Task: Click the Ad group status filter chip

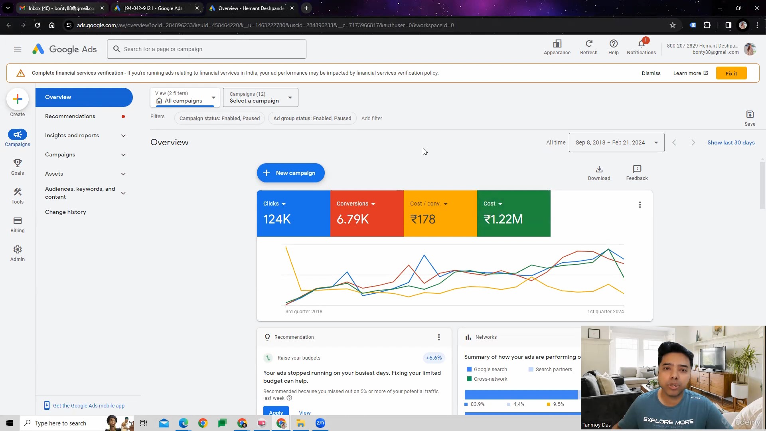Action: 312,119
